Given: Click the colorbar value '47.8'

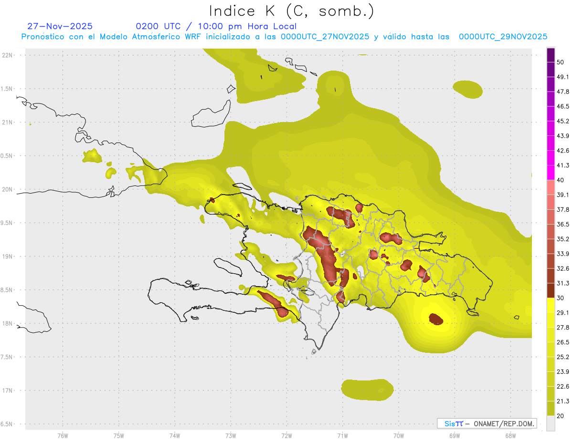Looking at the screenshot, I should point(563,92).
